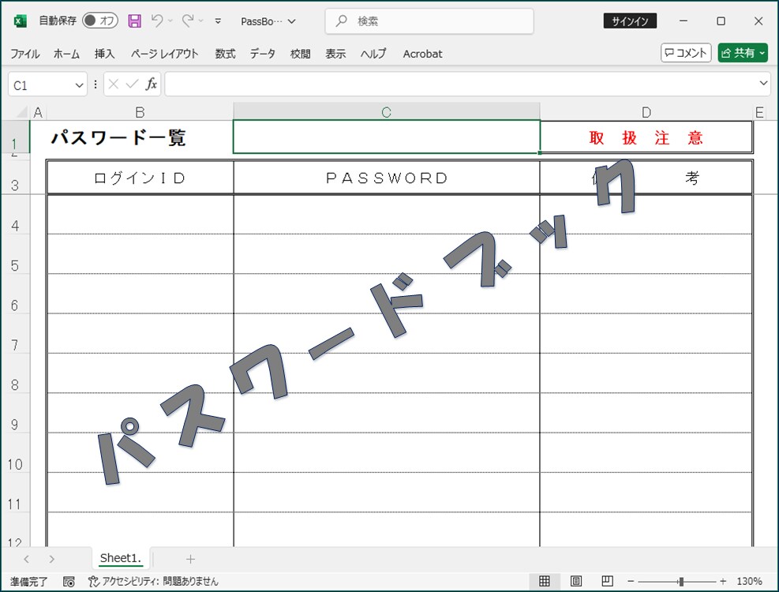Select the Sheet1 tab
The width and height of the screenshot is (779, 592).
121,558
